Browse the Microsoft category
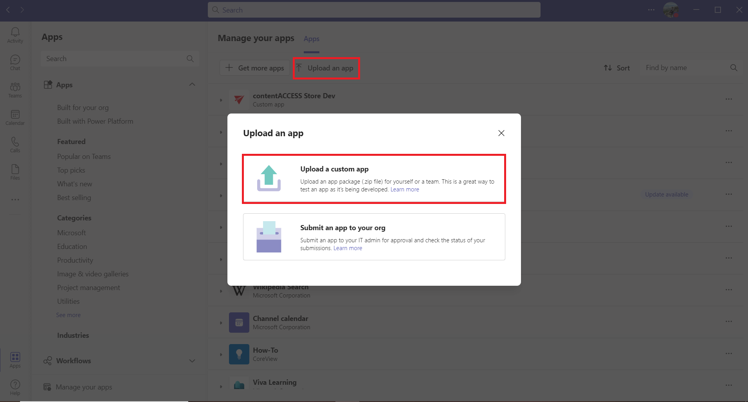Screen dimensions: 748x402 (72, 233)
